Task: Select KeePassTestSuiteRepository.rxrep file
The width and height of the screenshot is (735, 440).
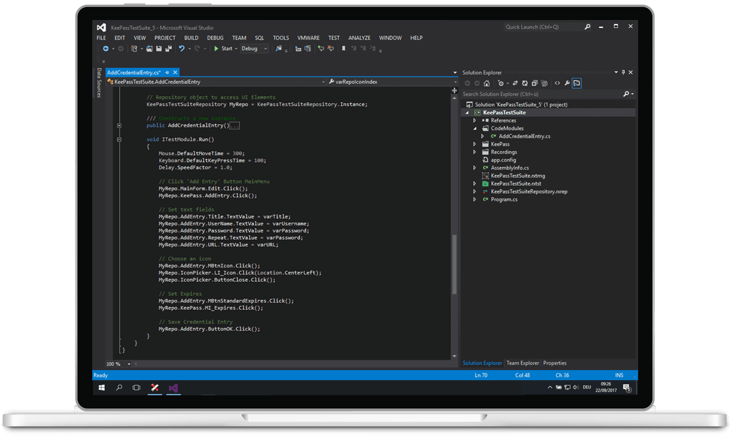Action: pos(529,192)
